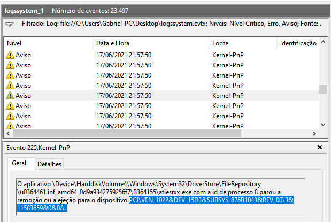Click the warning icon in the last visible row
Image resolution: width=331 pixels, height=222 pixels.
pyautogui.click(x=10, y=125)
